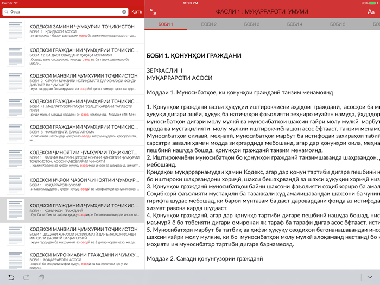Image resolution: width=380 pixels, height=285 pixels.
Task: Tap the title ФАСЛИ 1 : МУҚАРРАРОТИ УМУМӢ
Action: tap(262, 11)
